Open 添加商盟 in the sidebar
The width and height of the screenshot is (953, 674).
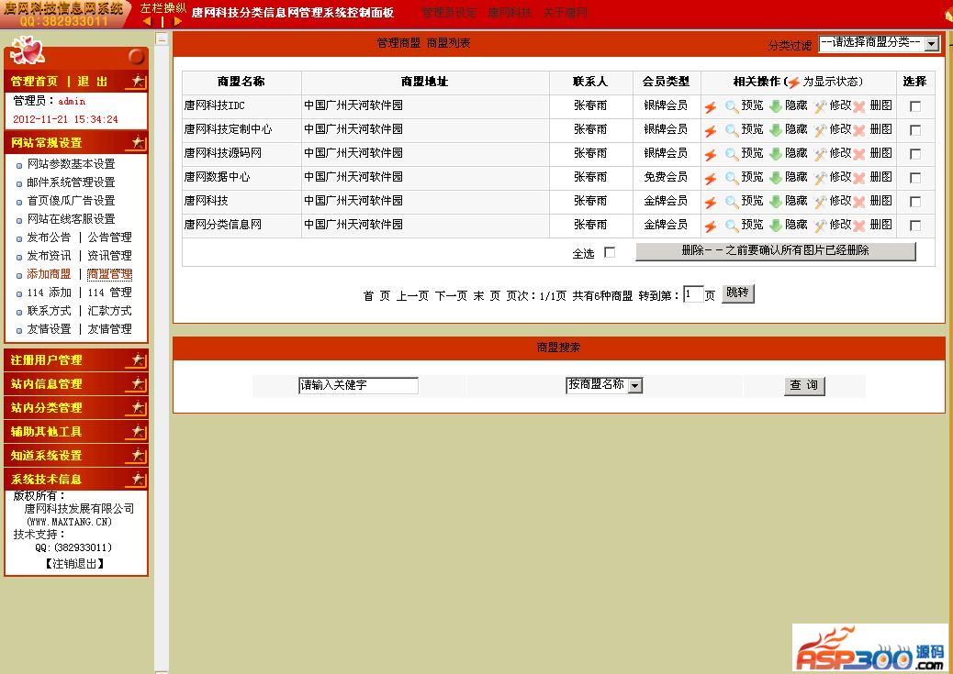pyautogui.click(x=49, y=274)
